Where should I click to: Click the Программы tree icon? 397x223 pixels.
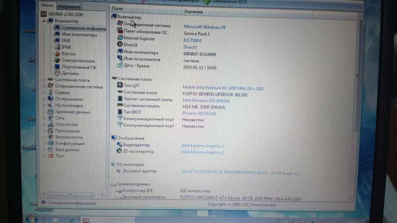point(50,131)
